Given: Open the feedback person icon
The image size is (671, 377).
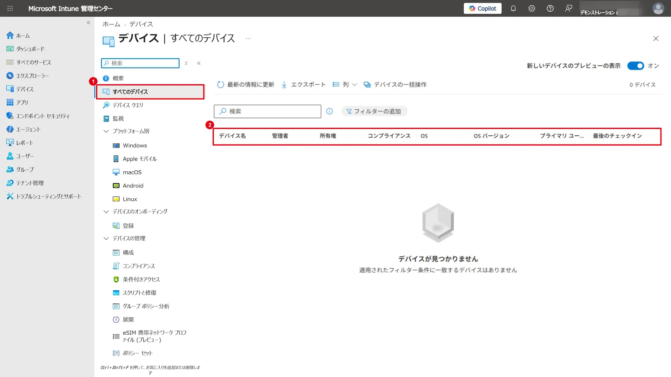Looking at the screenshot, I should click(568, 8).
